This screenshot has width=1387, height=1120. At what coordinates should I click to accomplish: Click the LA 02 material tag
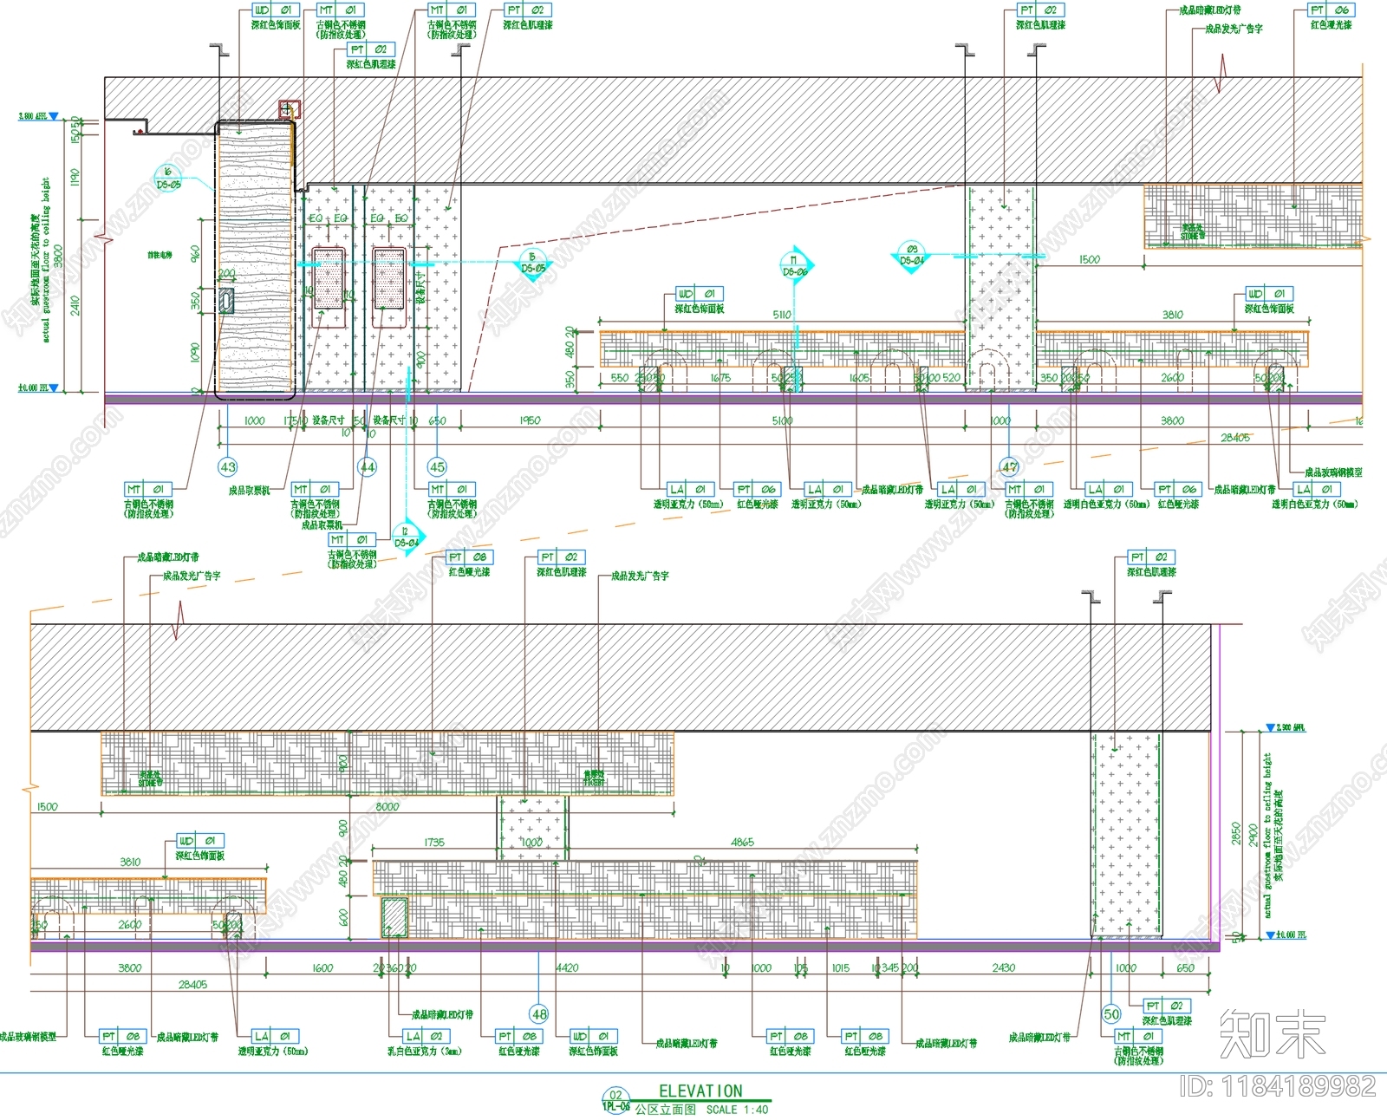pos(426,1036)
